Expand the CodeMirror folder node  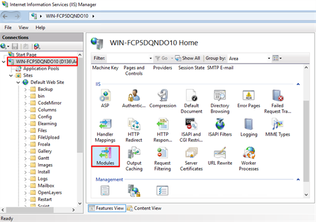coord(25,103)
